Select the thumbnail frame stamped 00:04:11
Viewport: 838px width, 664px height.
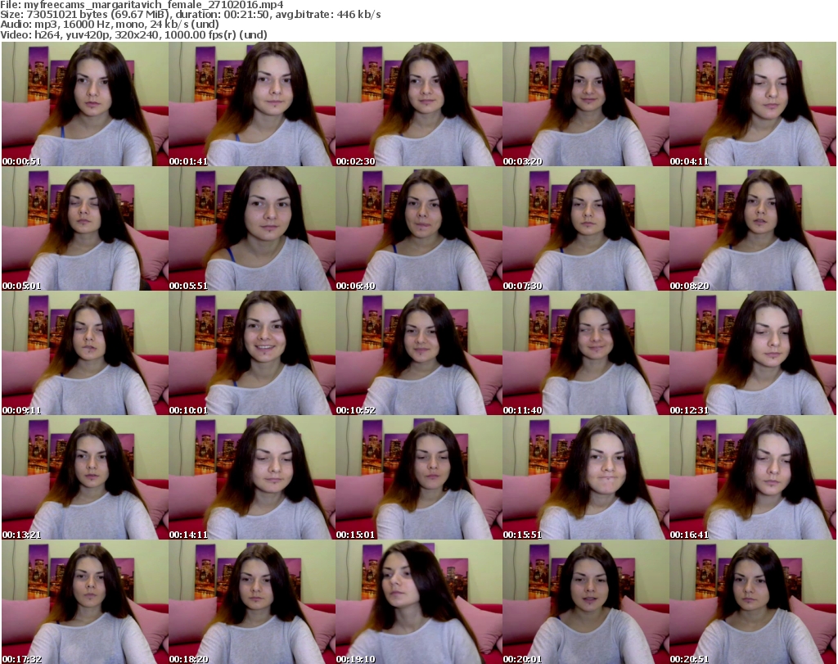753,104
